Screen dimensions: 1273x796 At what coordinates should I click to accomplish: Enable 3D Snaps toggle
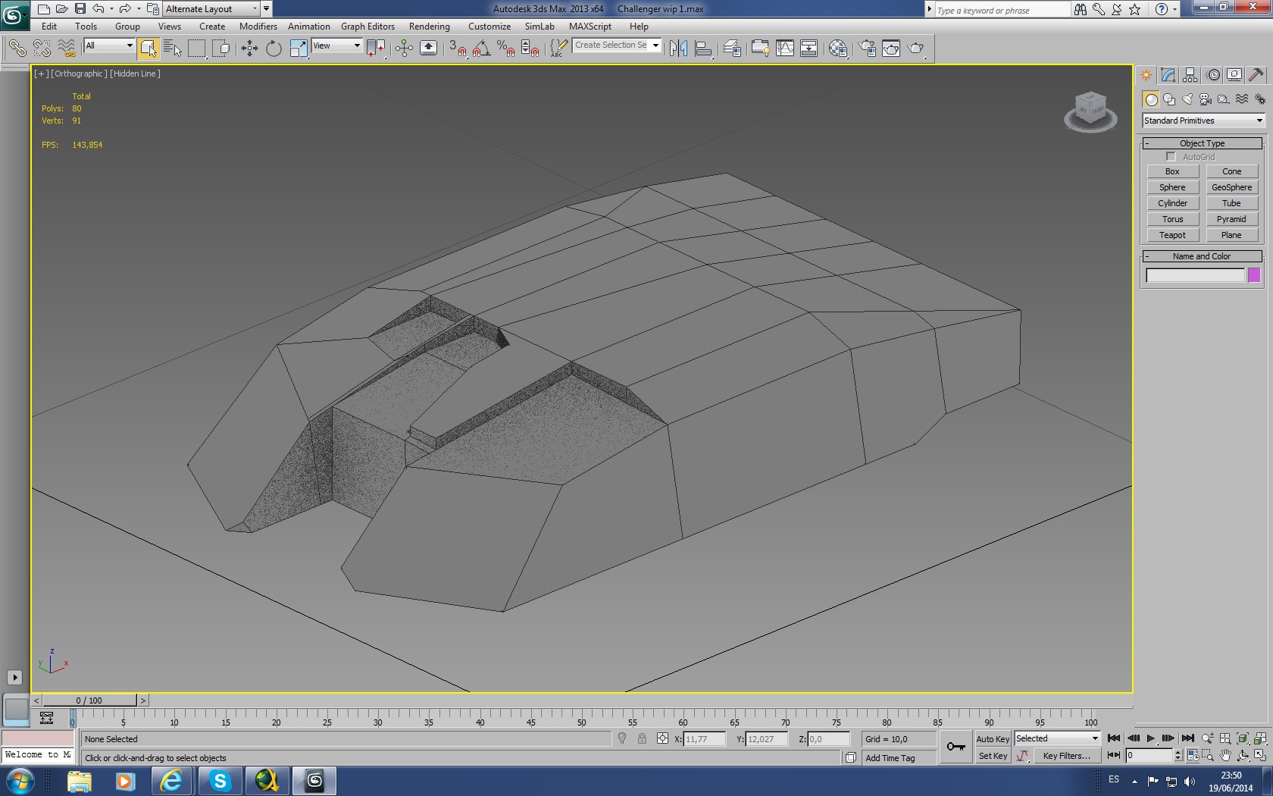[457, 49]
